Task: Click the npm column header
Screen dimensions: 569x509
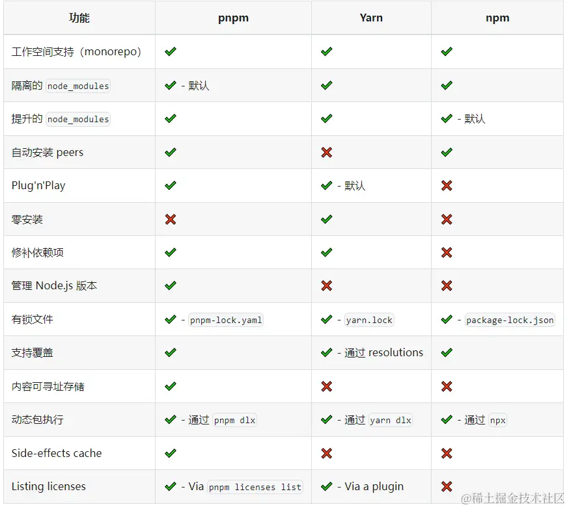Action: 497,18
